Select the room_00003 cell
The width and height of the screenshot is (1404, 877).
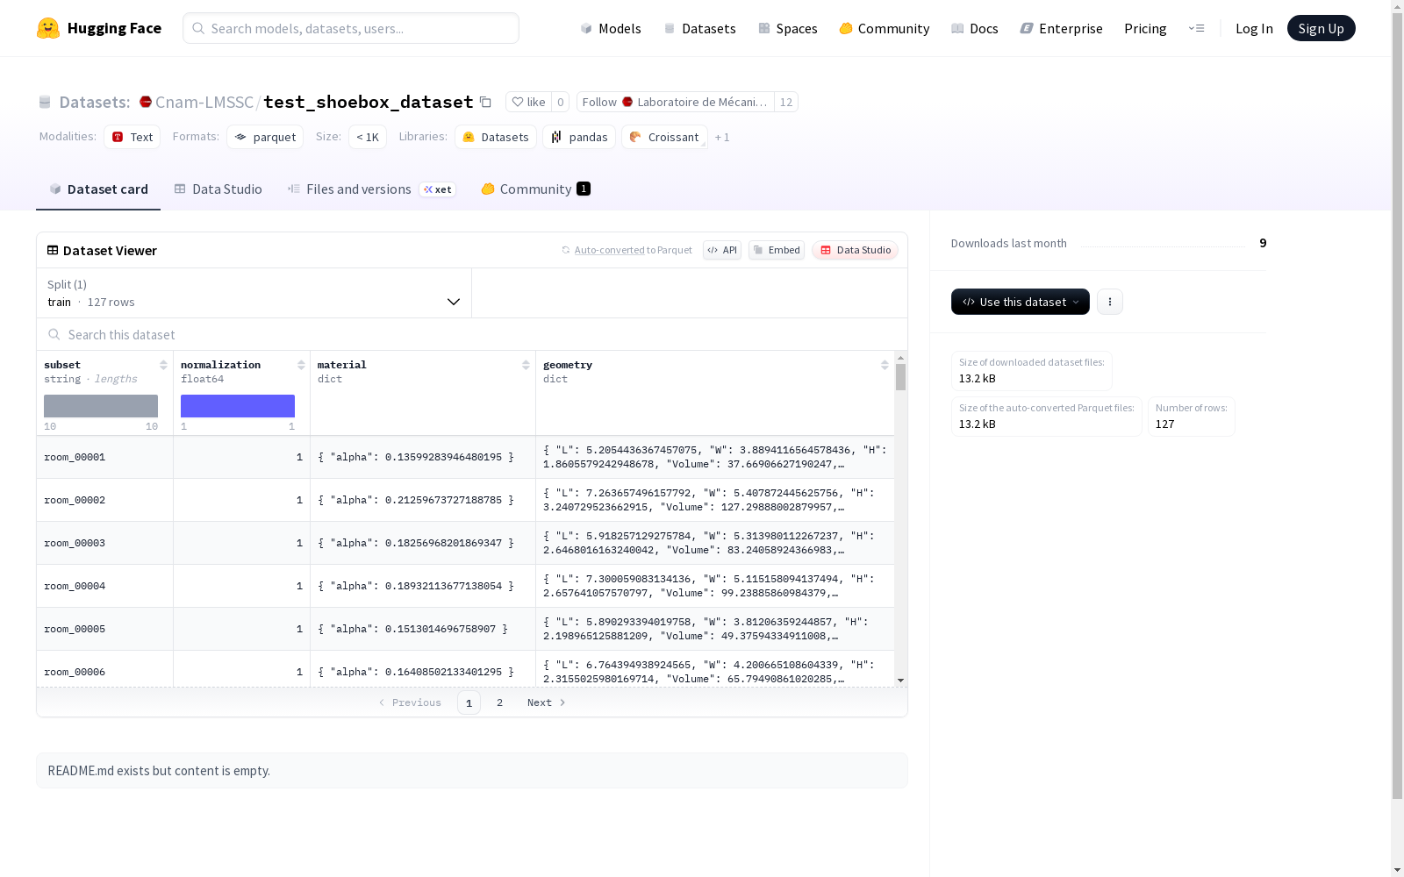(105, 543)
